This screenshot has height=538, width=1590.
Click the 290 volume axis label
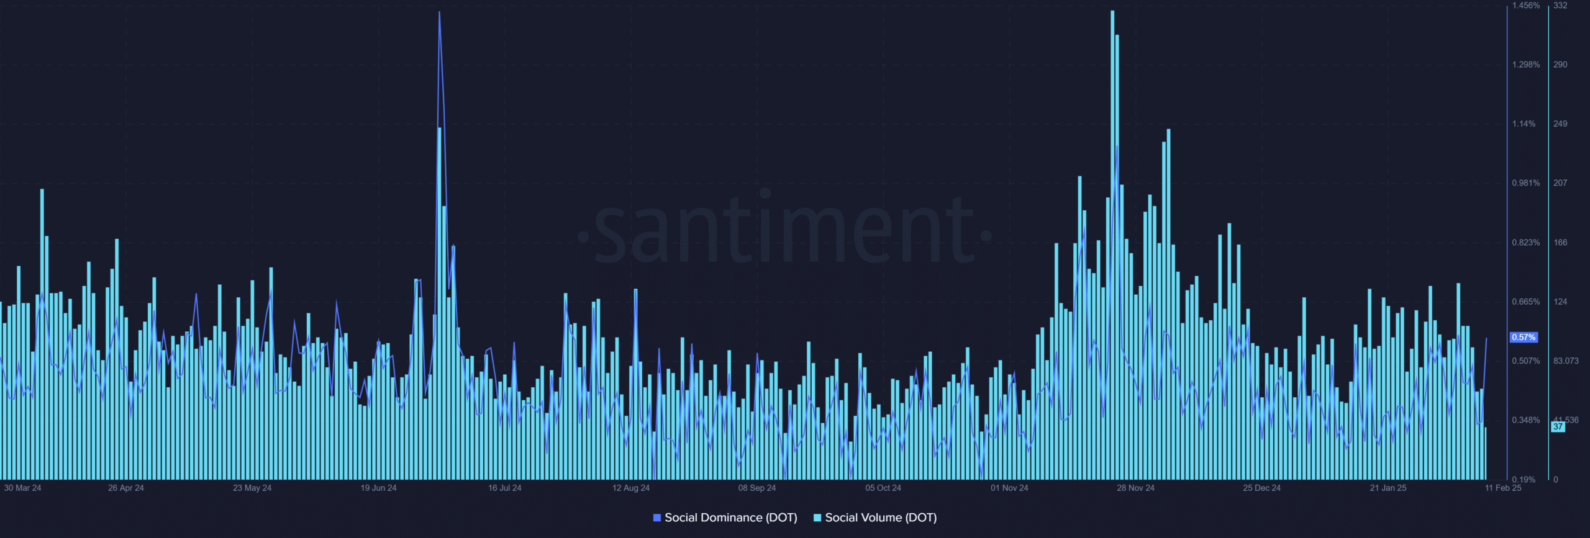(x=1560, y=65)
